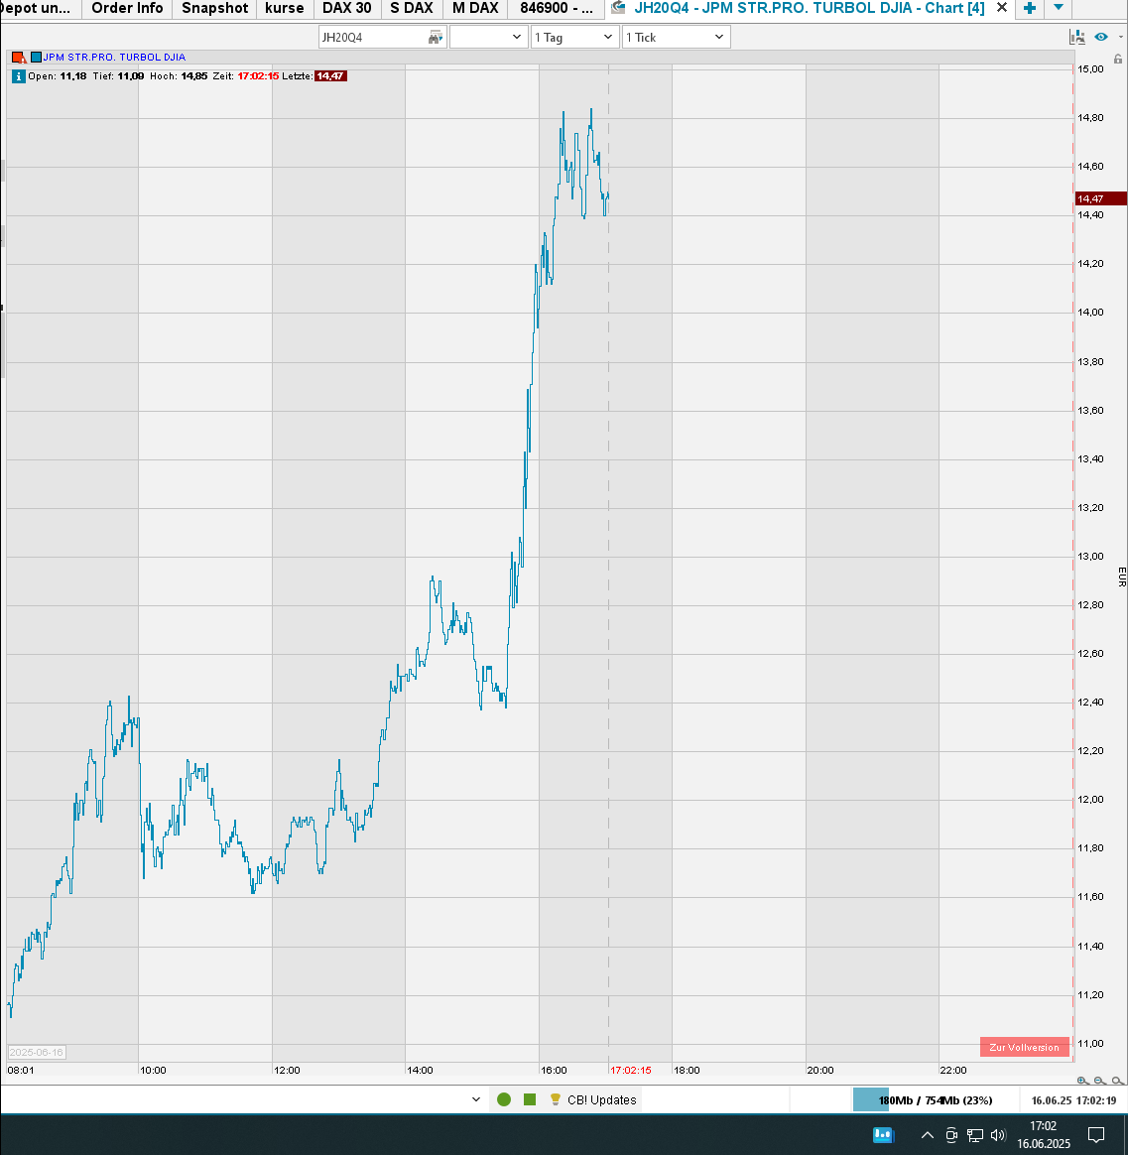
Task: Click the green square status indicator
Action: click(x=530, y=1099)
